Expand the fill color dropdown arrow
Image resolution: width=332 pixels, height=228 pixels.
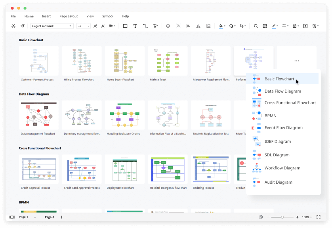click(225, 26)
